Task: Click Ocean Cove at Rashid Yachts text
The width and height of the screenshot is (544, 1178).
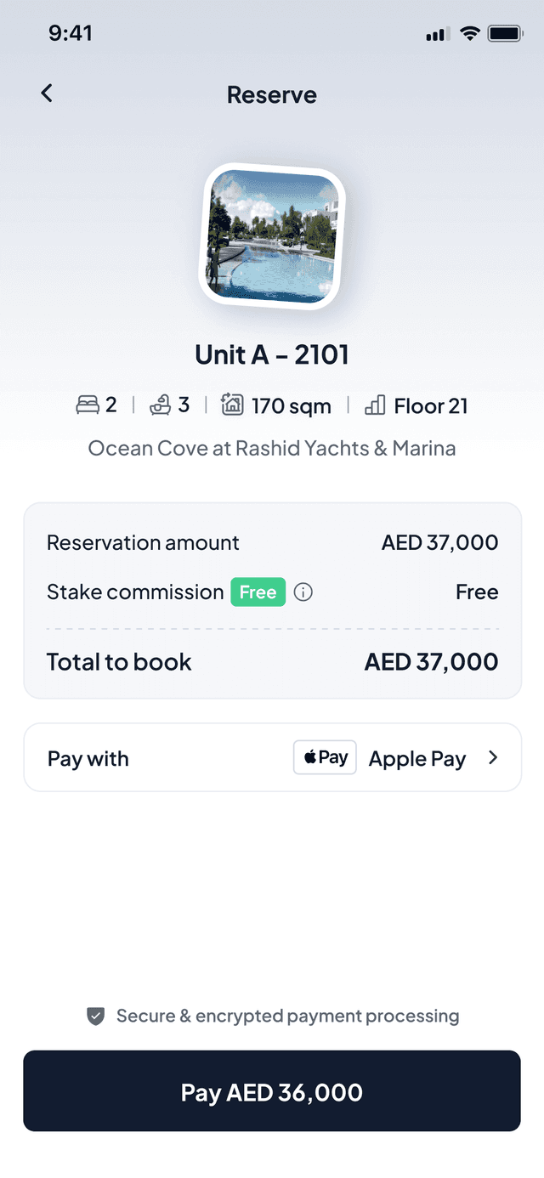Action: pos(272,448)
